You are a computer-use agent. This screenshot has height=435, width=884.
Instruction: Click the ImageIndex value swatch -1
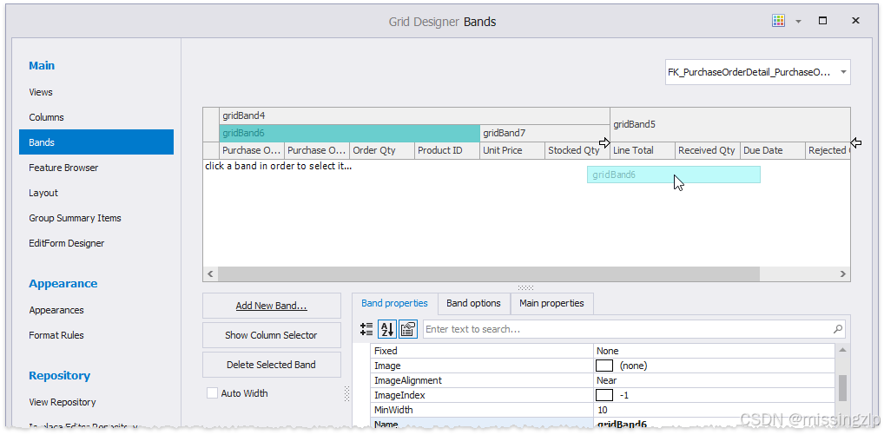click(x=604, y=395)
